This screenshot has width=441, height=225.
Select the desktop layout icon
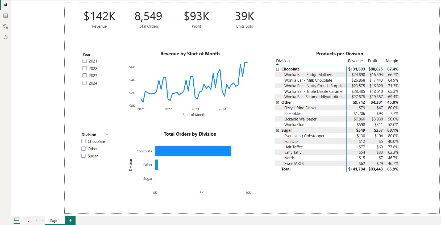(17, 220)
